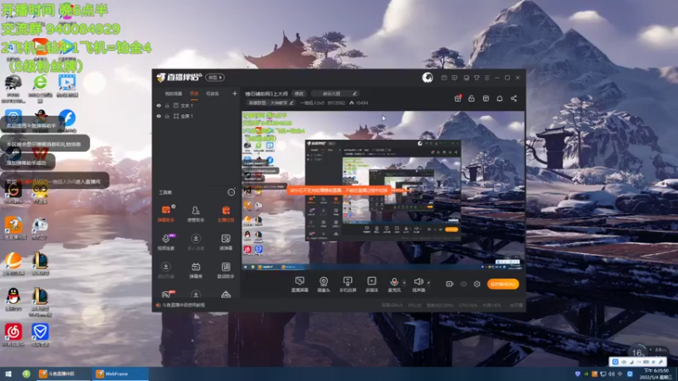678x381 pixels.
Task: Edit the 英雄联盟 category tag
Action: tap(270, 102)
